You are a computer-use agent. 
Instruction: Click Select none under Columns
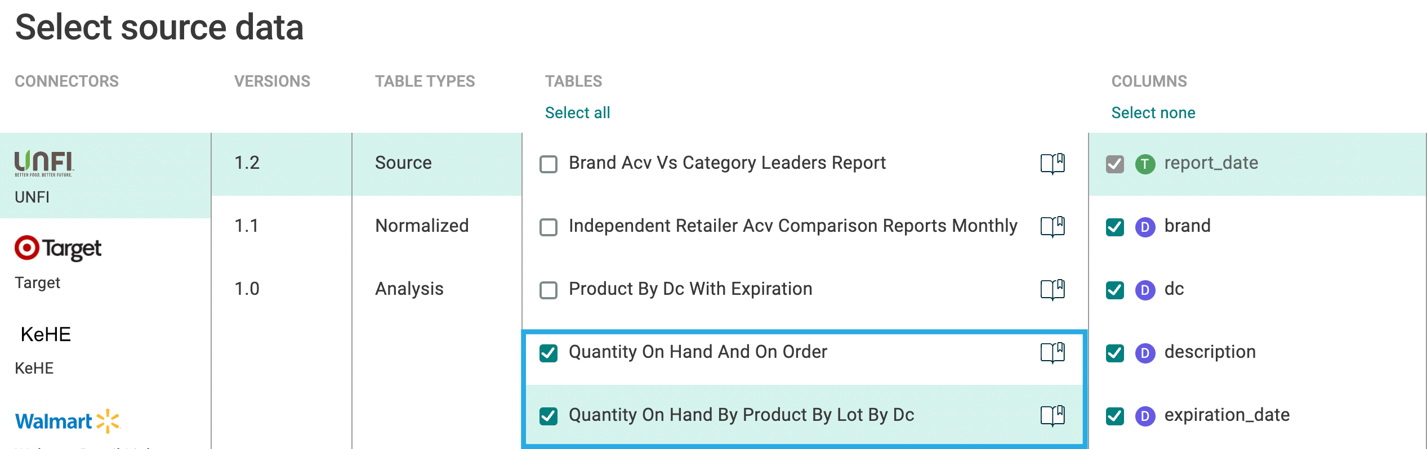[1153, 113]
